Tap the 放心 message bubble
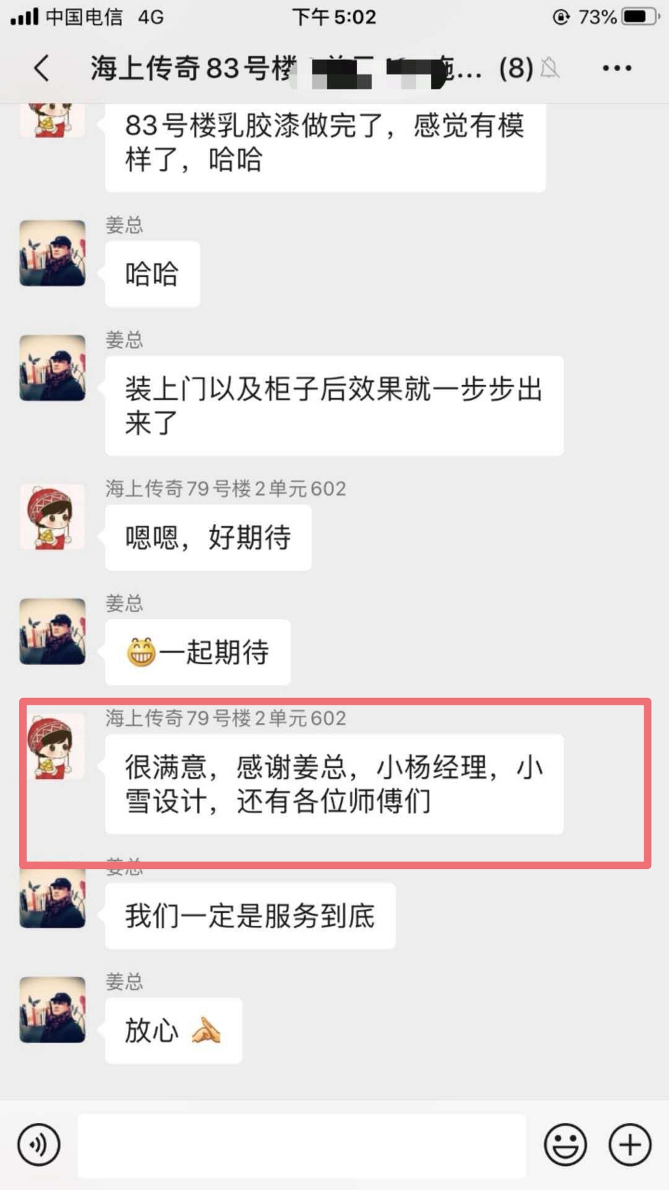The width and height of the screenshot is (669, 1190). [x=173, y=1031]
